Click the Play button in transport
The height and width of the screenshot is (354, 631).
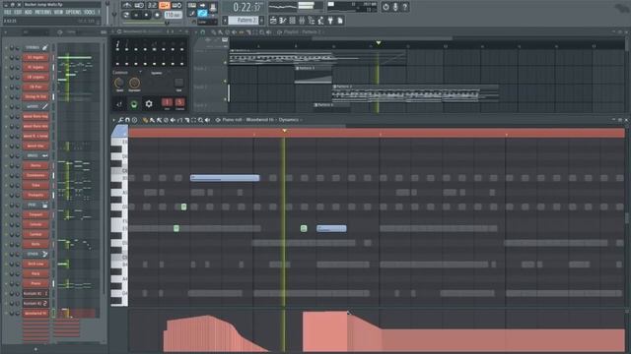point(136,15)
